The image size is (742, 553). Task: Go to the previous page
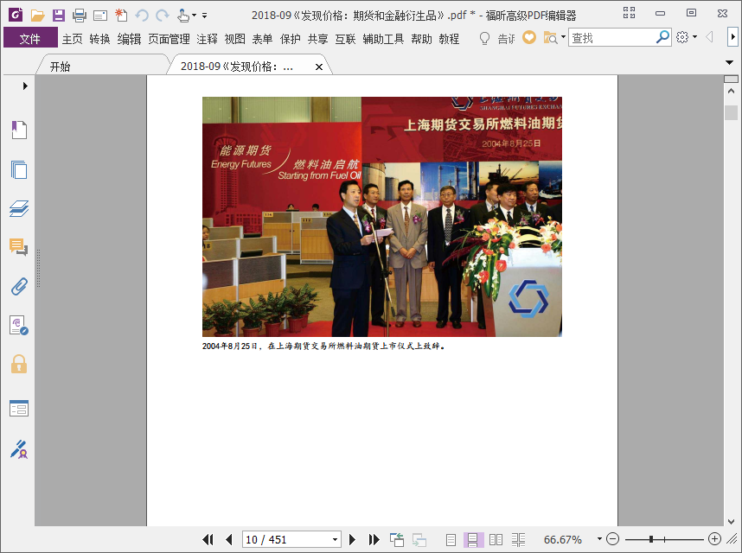click(x=229, y=539)
